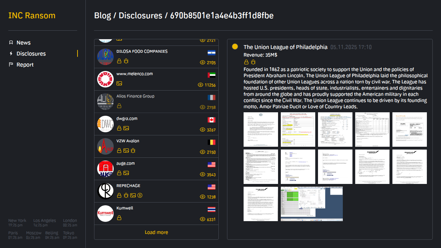Click the bug icon on DILOSA FOOD COMPANIES

[126, 61]
